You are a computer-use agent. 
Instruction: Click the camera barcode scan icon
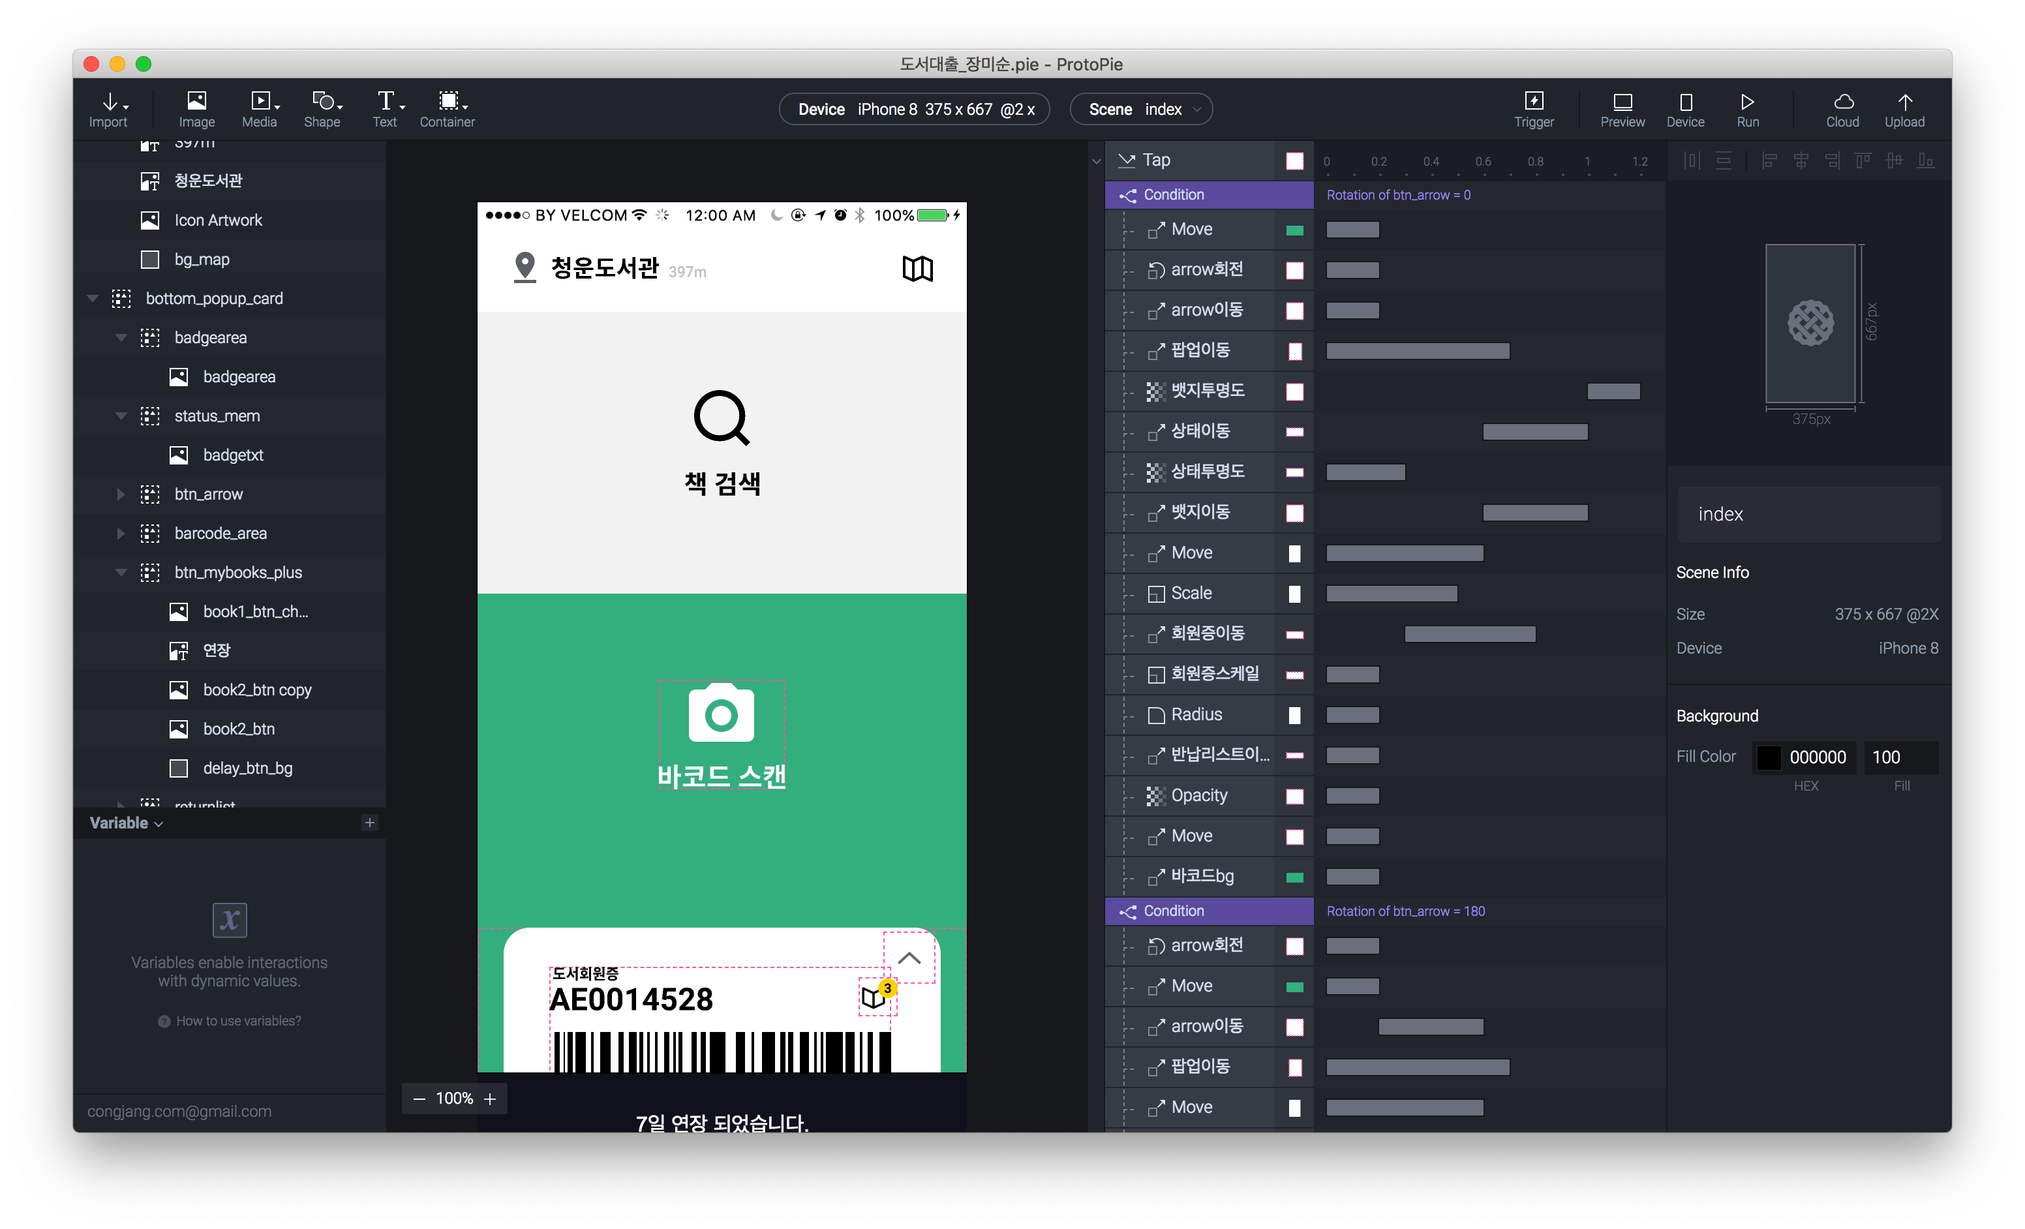(721, 713)
